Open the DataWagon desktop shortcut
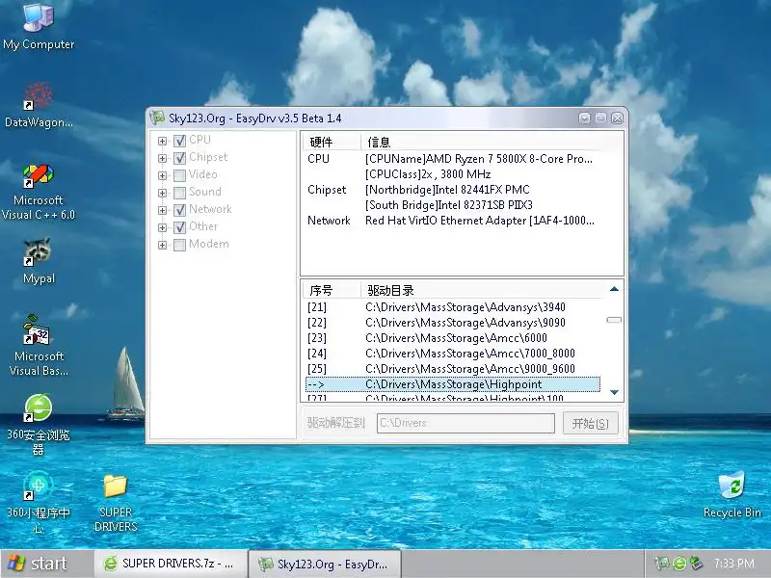The width and height of the screenshot is (771, 578). pyautogui.click(x=39, y=104)
